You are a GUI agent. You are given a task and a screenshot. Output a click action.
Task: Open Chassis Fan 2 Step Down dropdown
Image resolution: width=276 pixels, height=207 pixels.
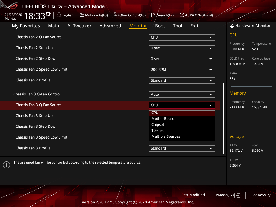[x=182, y=59]
